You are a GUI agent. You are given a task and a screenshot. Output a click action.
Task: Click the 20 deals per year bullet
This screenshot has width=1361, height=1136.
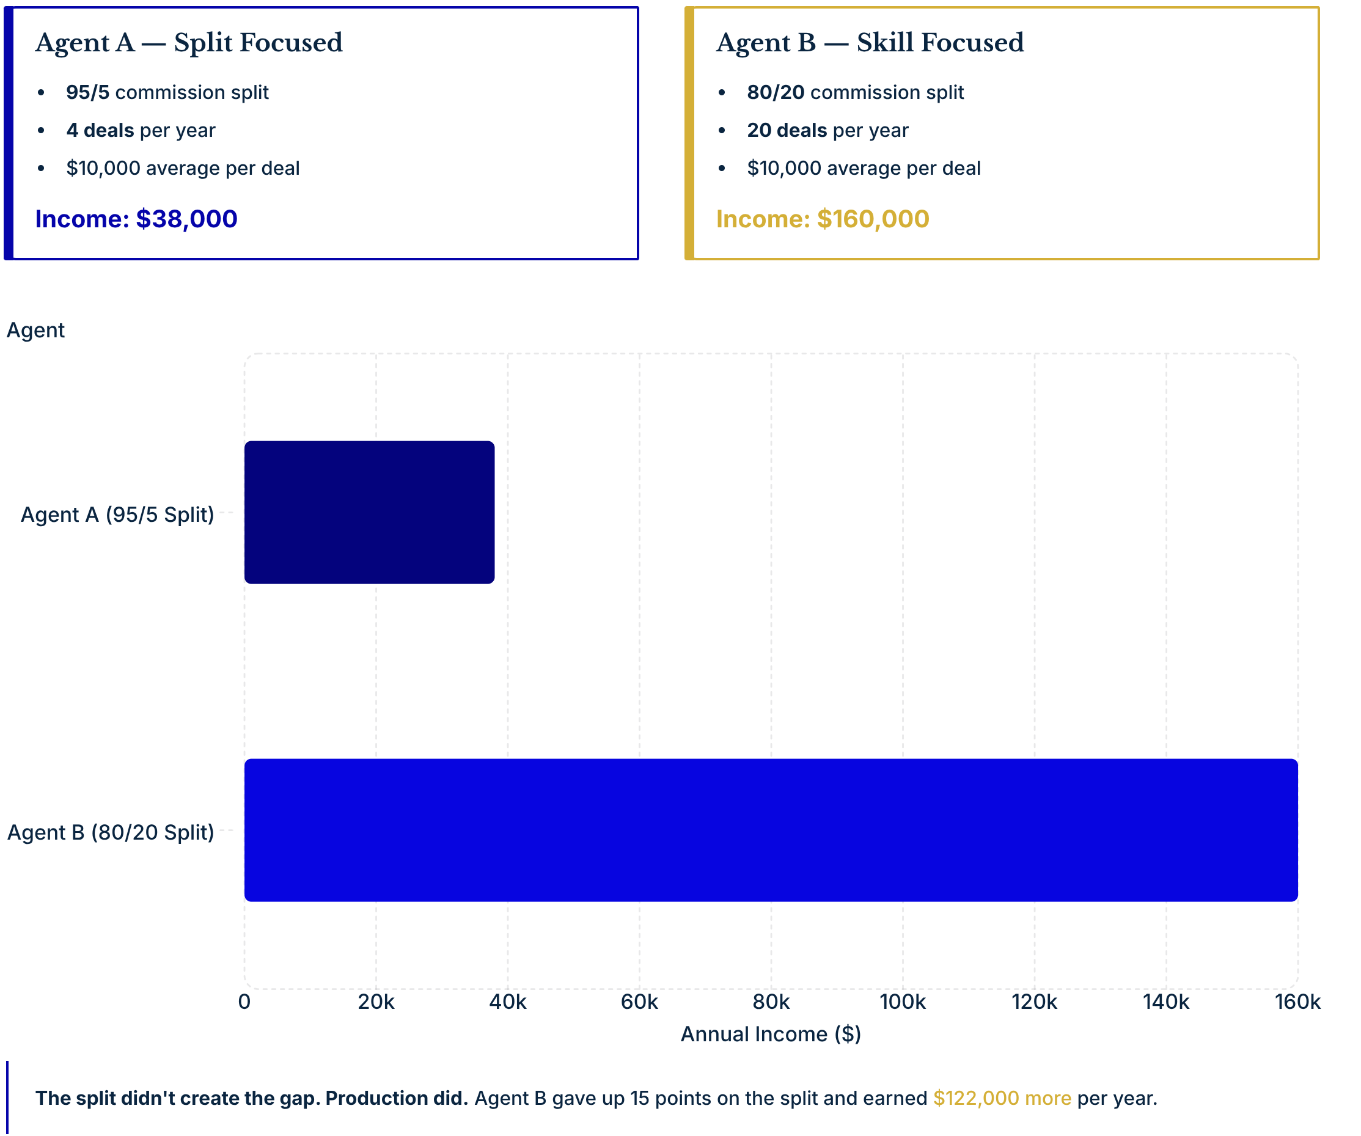827,130
